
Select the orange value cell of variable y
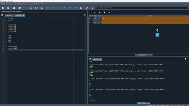point(145,22)
